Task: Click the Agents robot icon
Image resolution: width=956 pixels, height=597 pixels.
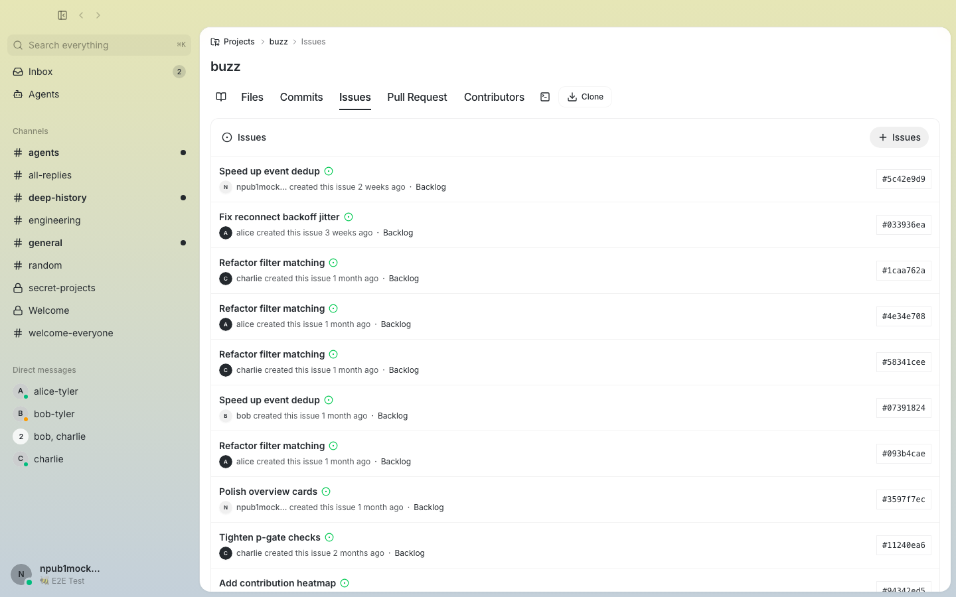Action: click(x=18, y=94)
